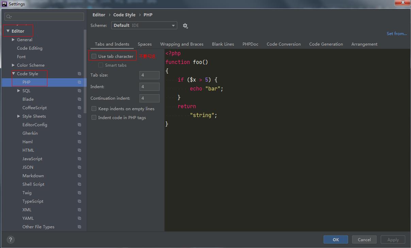Click the copy icon beside Haml row

point(79,142)
